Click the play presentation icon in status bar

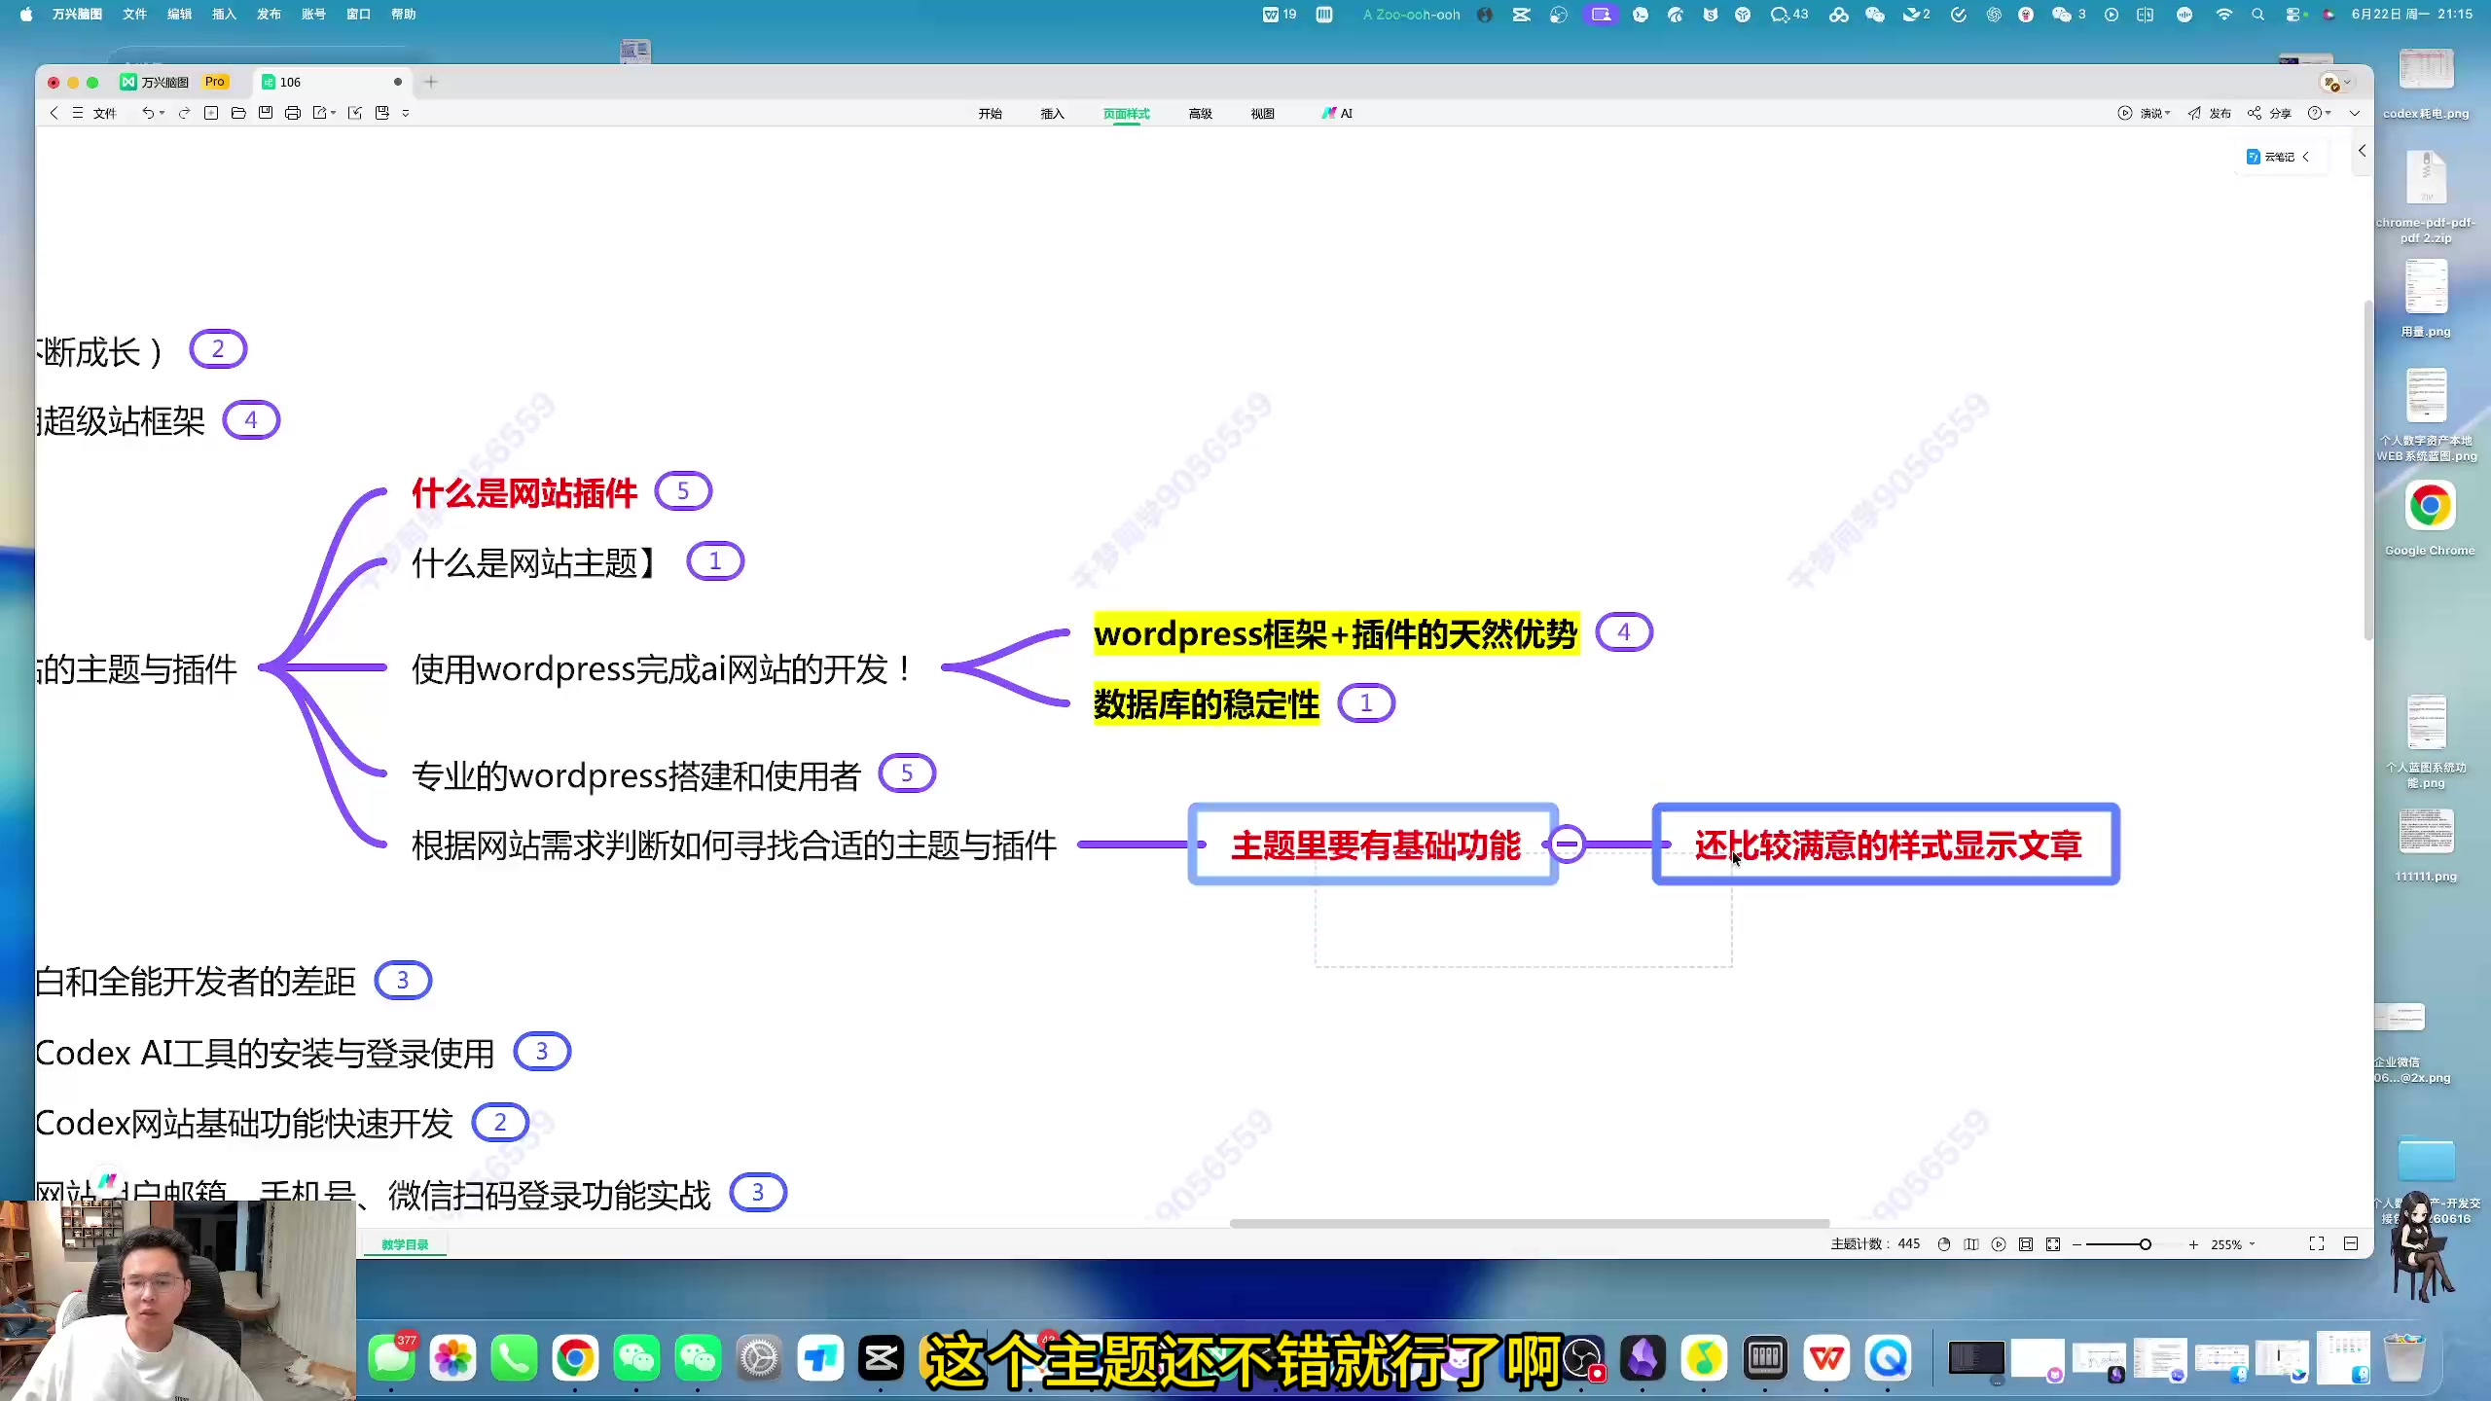pyautogui.click(x=1999, y=1244)
